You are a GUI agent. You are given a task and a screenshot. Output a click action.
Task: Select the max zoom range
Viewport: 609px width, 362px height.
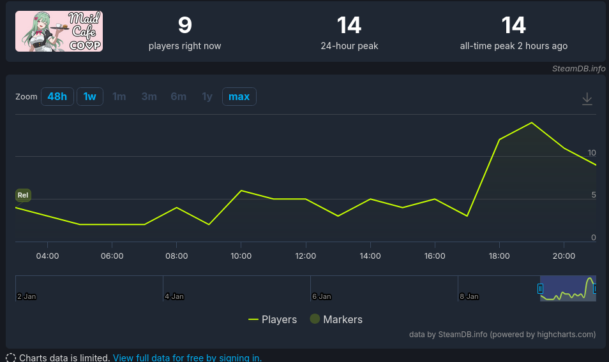tap(239, 96)
